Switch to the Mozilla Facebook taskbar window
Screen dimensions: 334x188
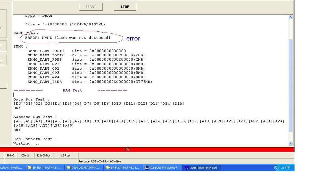click(x=11, y=168)
